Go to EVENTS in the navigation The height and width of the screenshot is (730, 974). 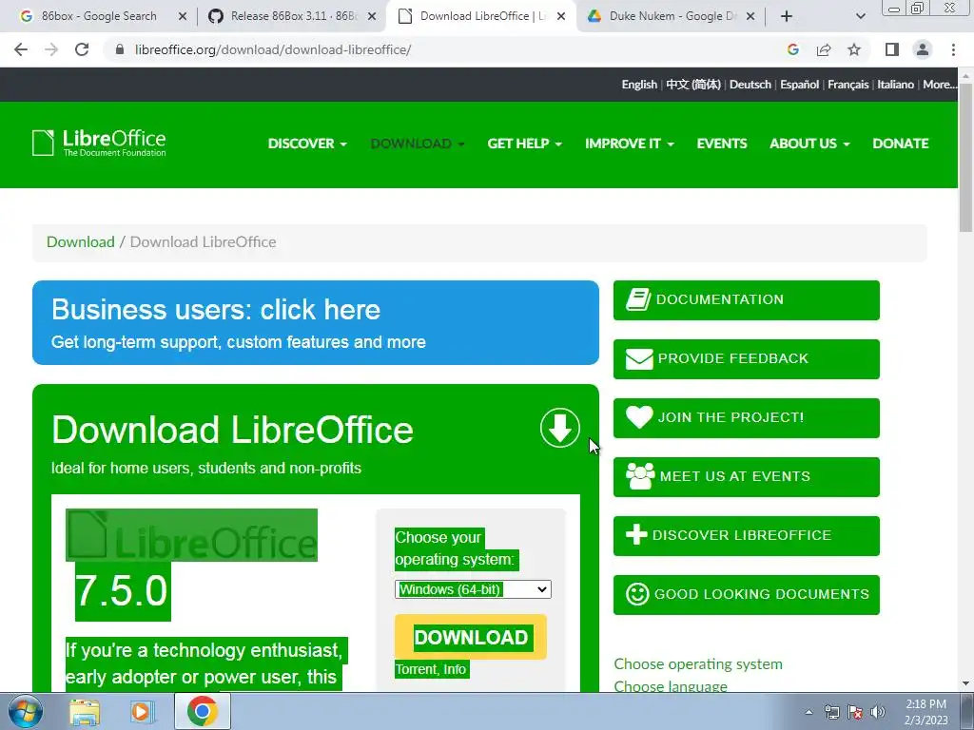coord(722,144)
